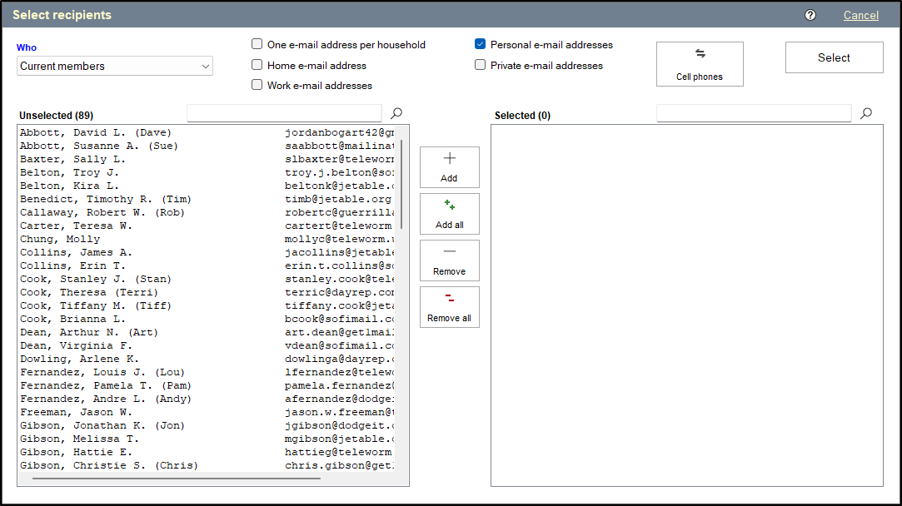Click the Remove minus icon button
This screenshot has width=902, height=506.
click(x=450, y=260)
